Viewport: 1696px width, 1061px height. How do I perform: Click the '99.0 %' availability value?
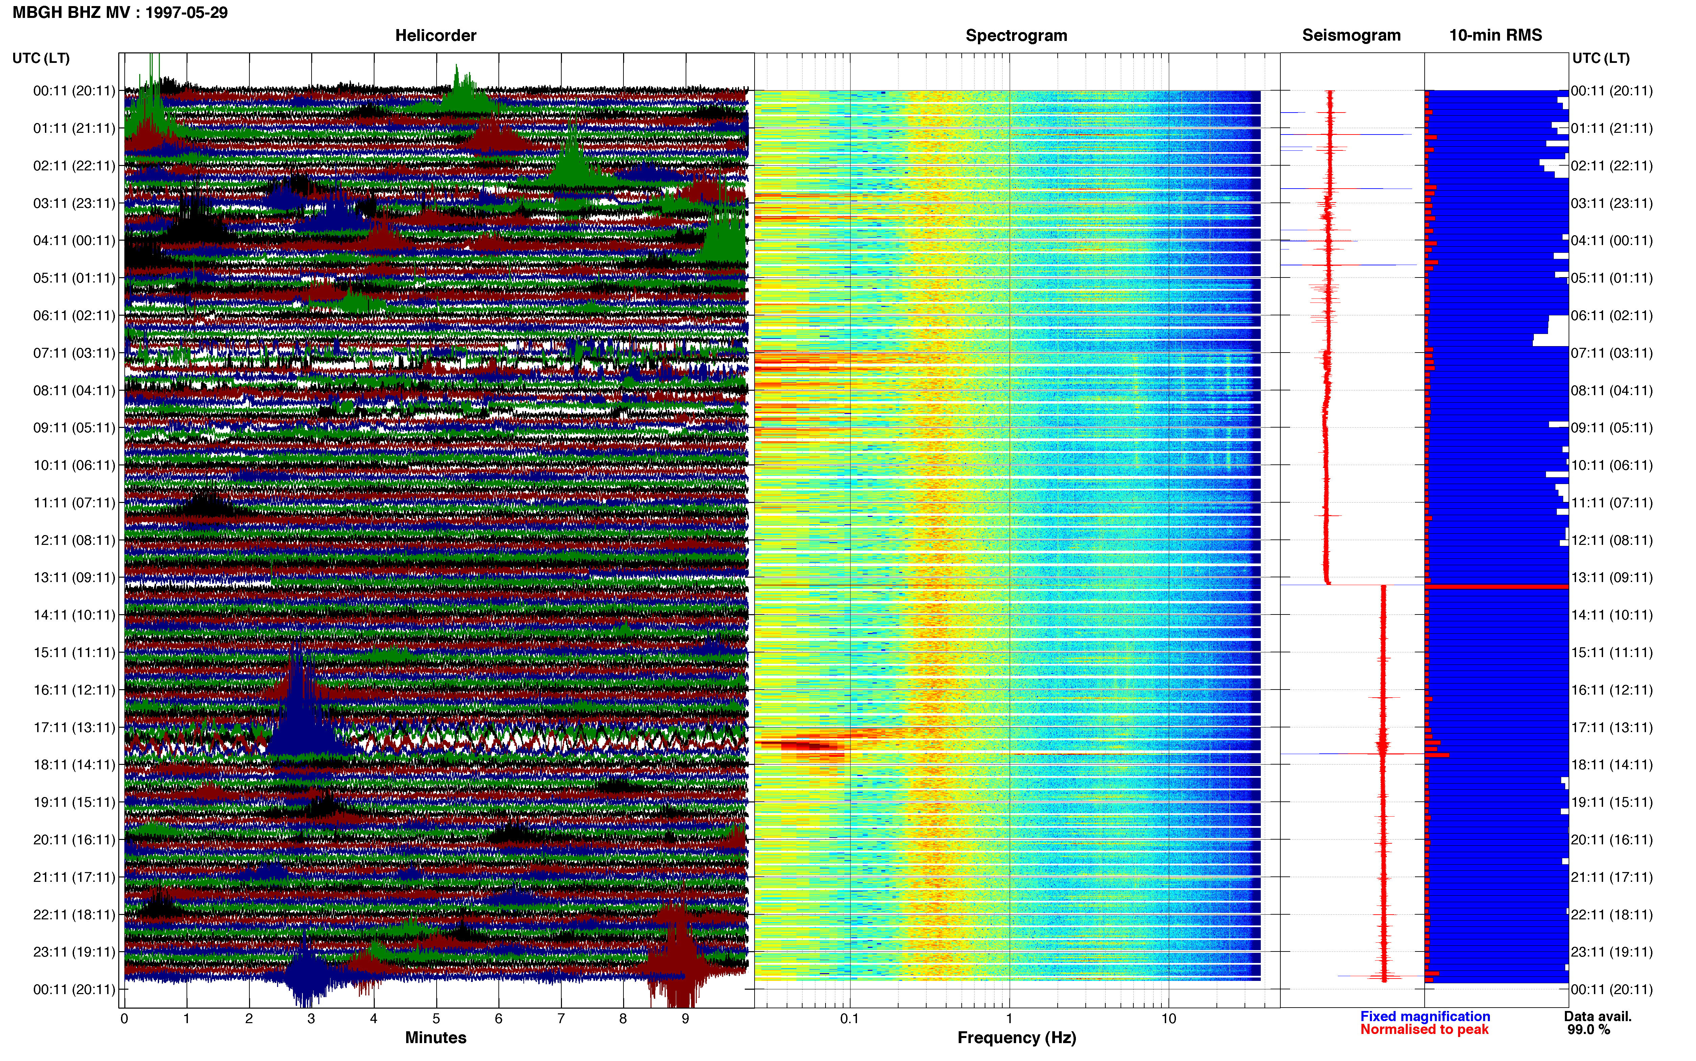click(1589, 1030)
